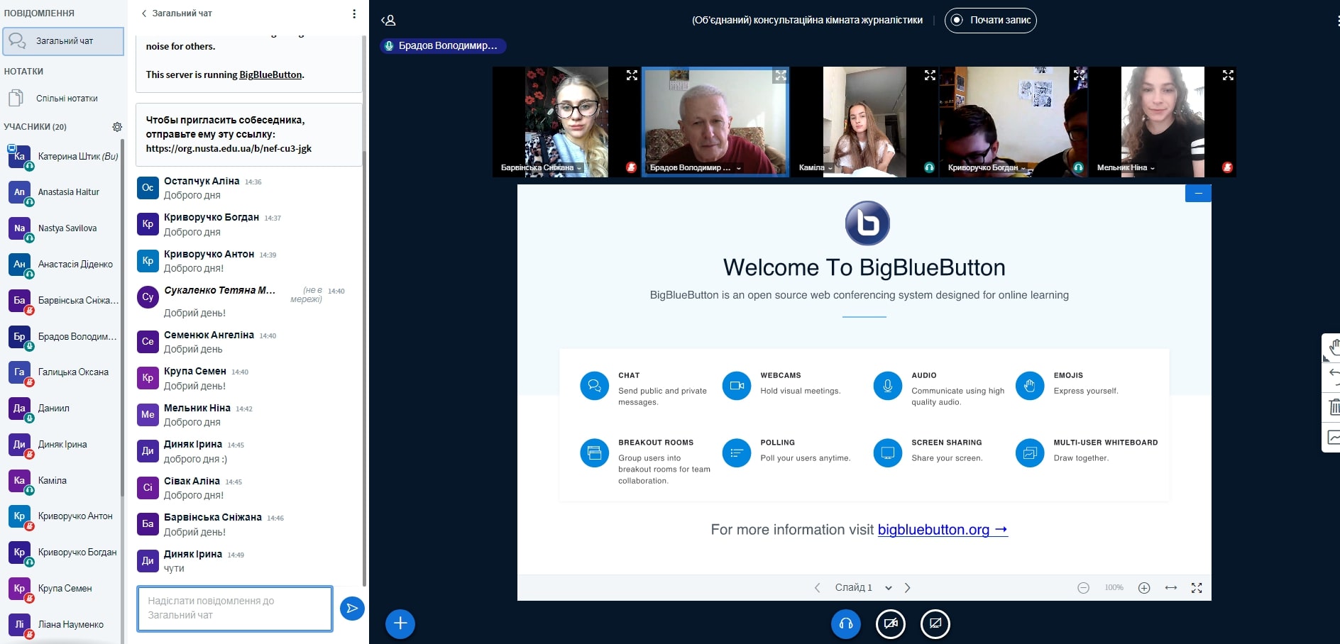
Task: Open Спільні нотатки shared notes
Action: [62, 99]
